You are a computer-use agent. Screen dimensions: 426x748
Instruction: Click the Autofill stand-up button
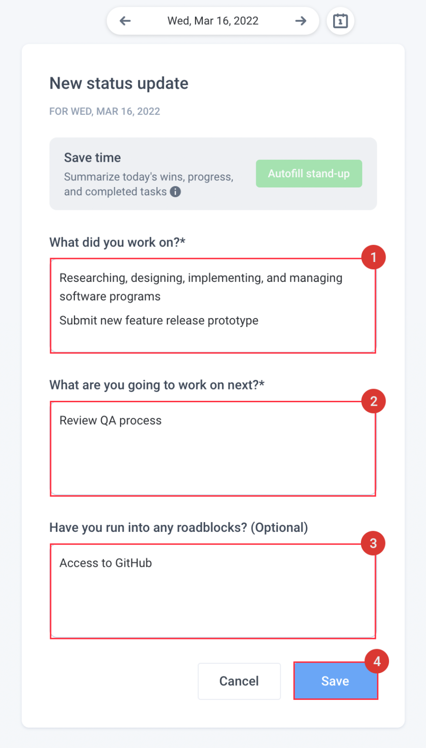309,173
